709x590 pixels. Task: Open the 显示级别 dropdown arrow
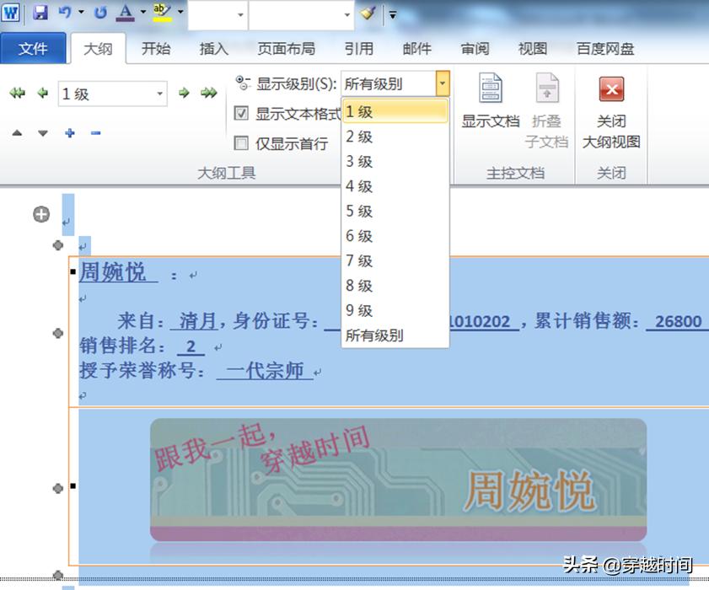click(443, 83)
